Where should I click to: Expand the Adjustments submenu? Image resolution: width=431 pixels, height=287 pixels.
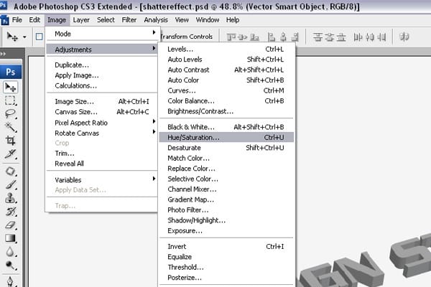pos(101,50)
